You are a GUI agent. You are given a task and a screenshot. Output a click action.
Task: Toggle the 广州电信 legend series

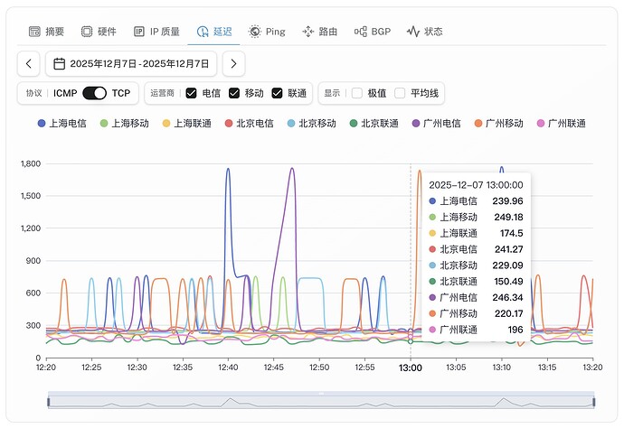437,124
